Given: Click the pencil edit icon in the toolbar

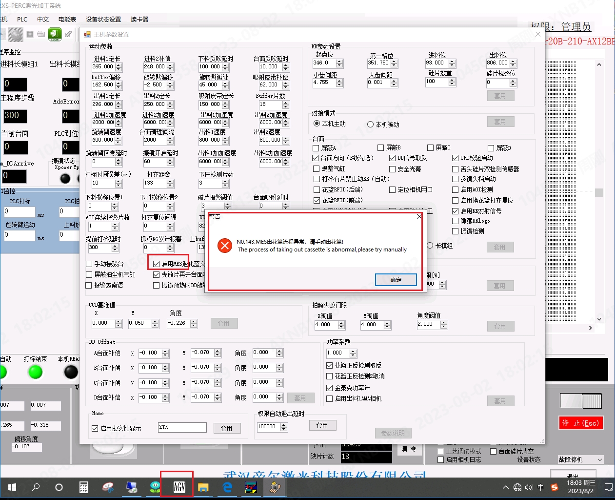Looking at the screenshot, I should click(69, 34).
